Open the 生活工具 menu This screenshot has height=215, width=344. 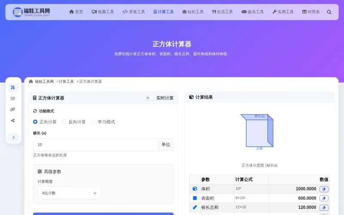(222, 12)
